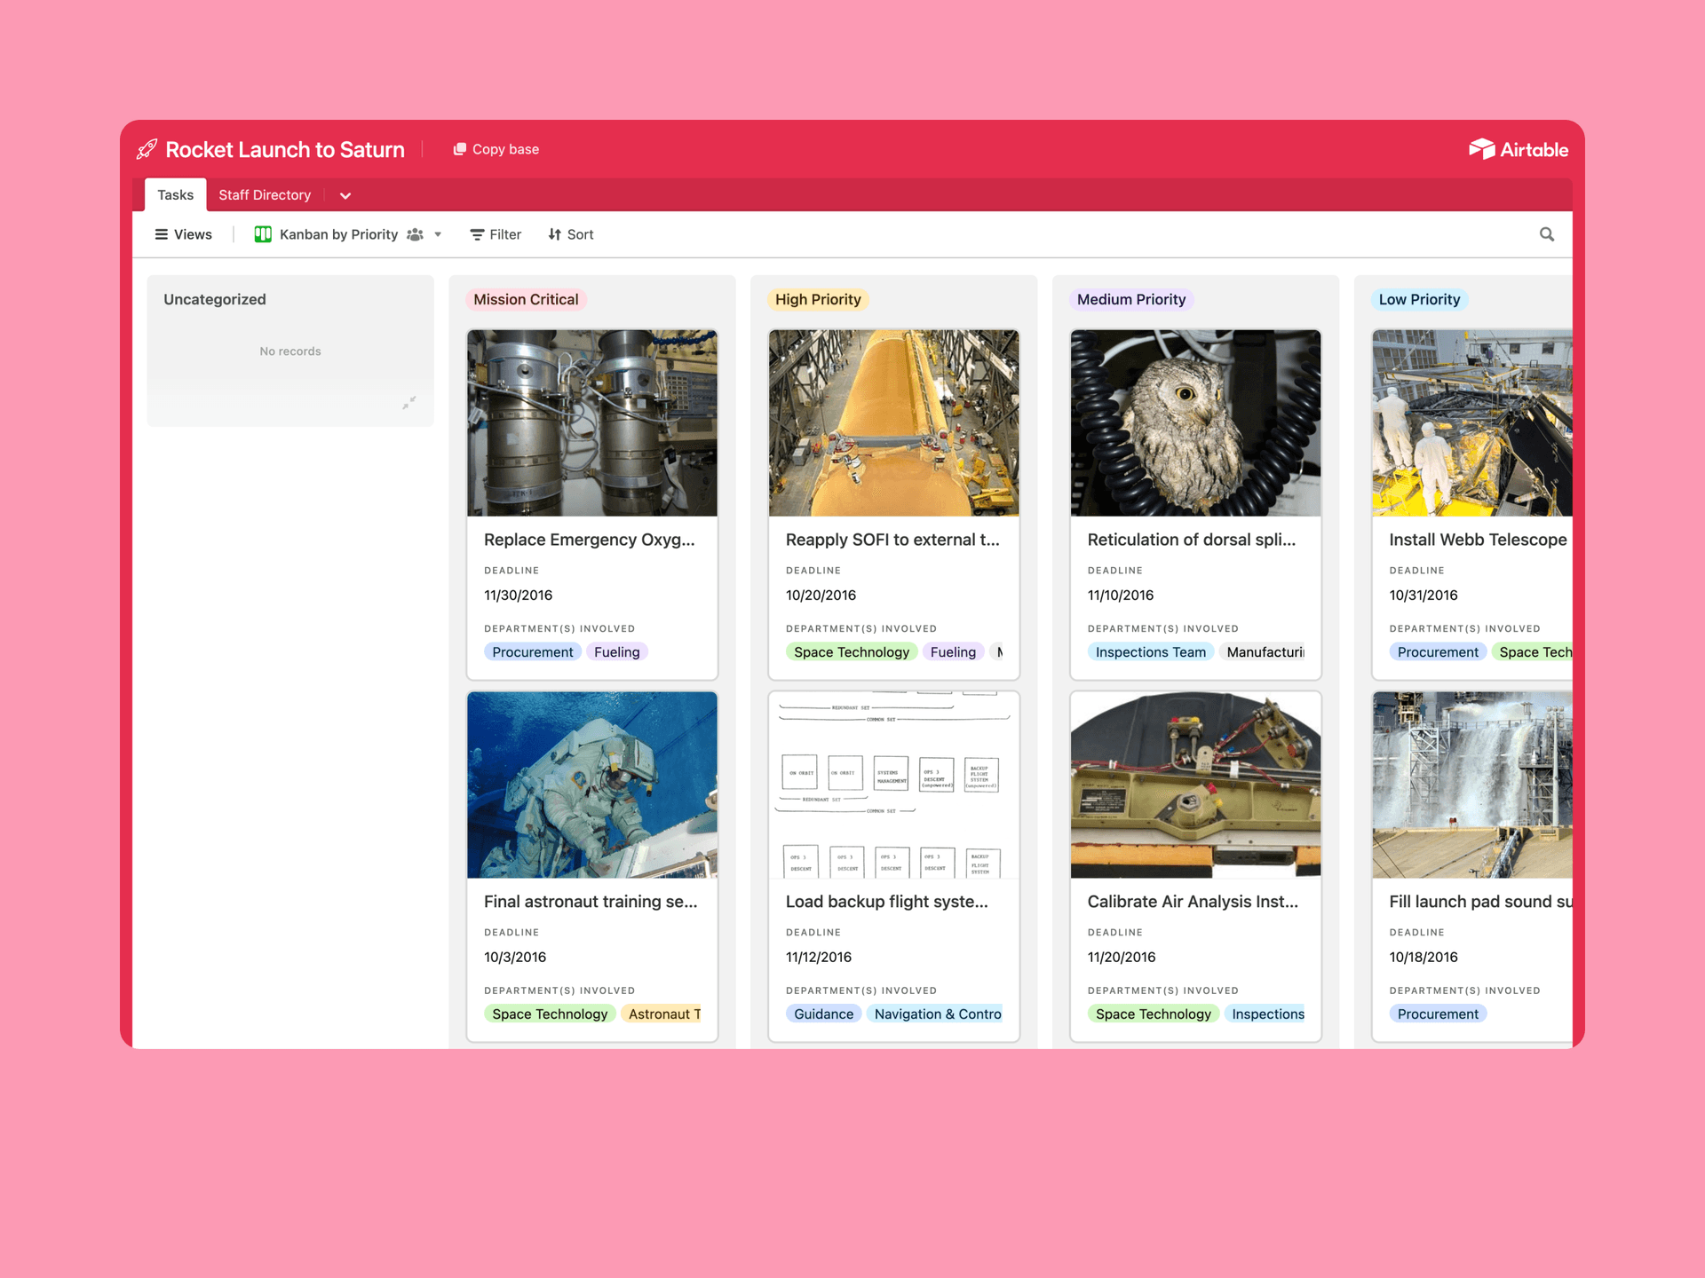Open the search magnifier icon
The width and height of the screenshot is (1705, 1278).
[x=1547, y=234]
